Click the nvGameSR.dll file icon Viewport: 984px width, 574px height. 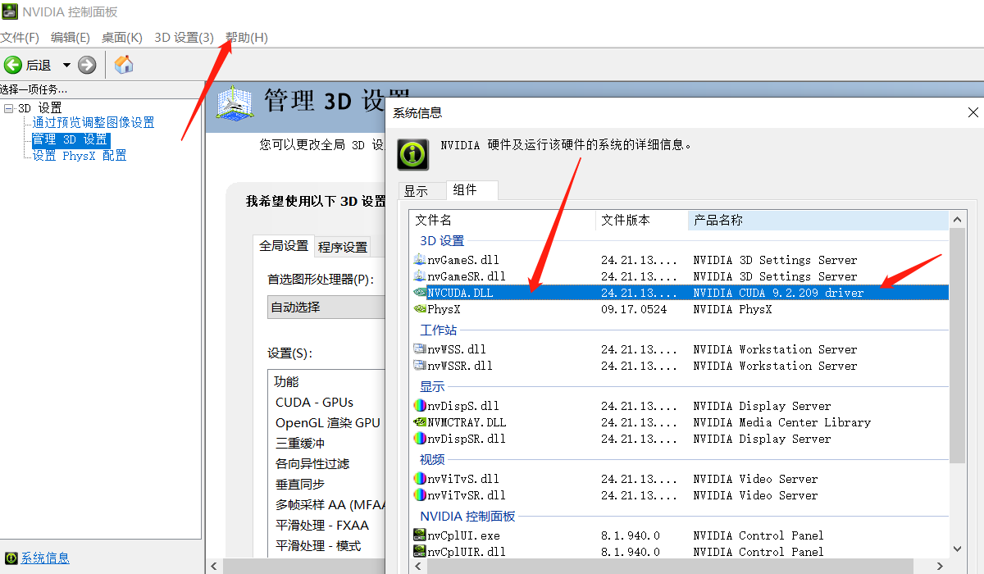point(420,276)
